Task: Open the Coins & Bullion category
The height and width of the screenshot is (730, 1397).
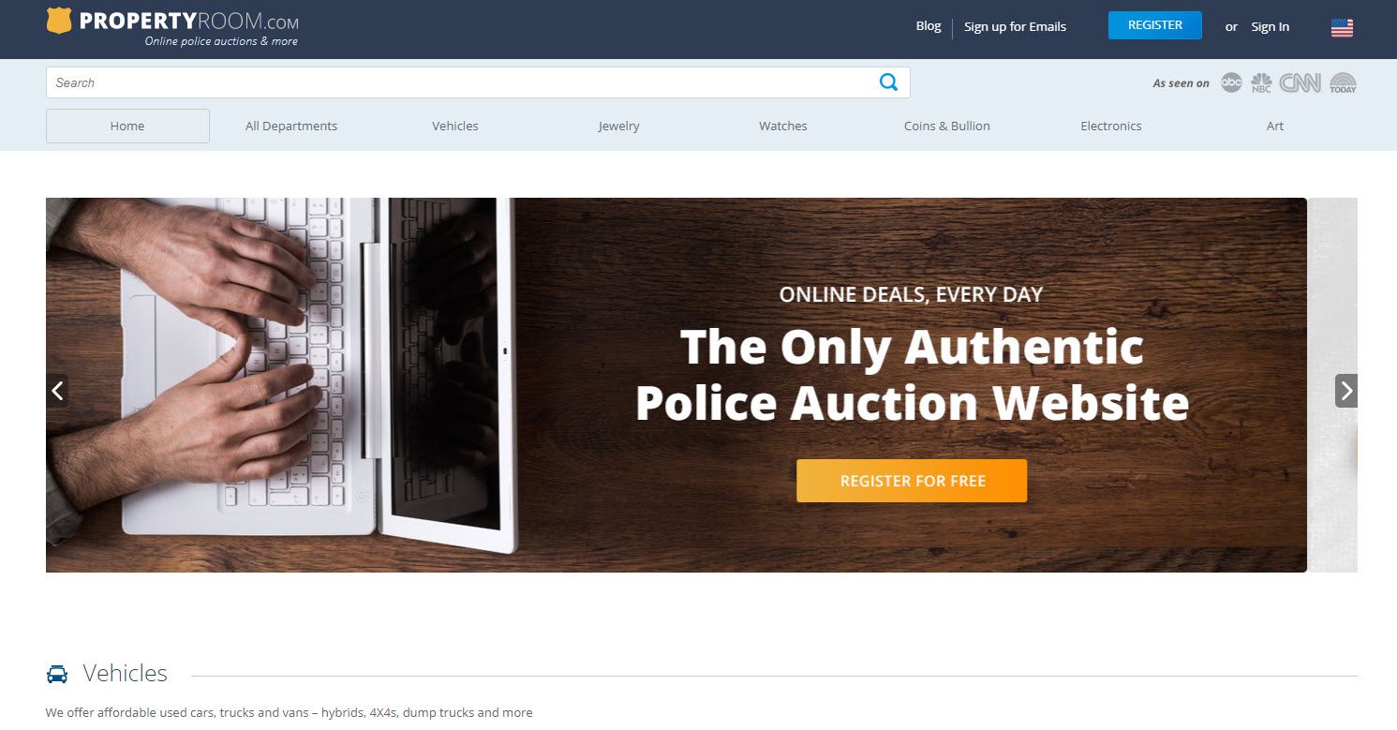Action: [947, 126]
